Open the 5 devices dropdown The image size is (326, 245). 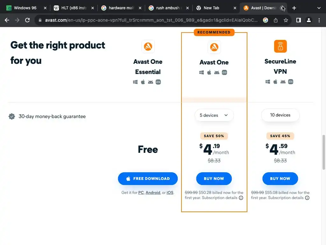(x=214, y=115)
